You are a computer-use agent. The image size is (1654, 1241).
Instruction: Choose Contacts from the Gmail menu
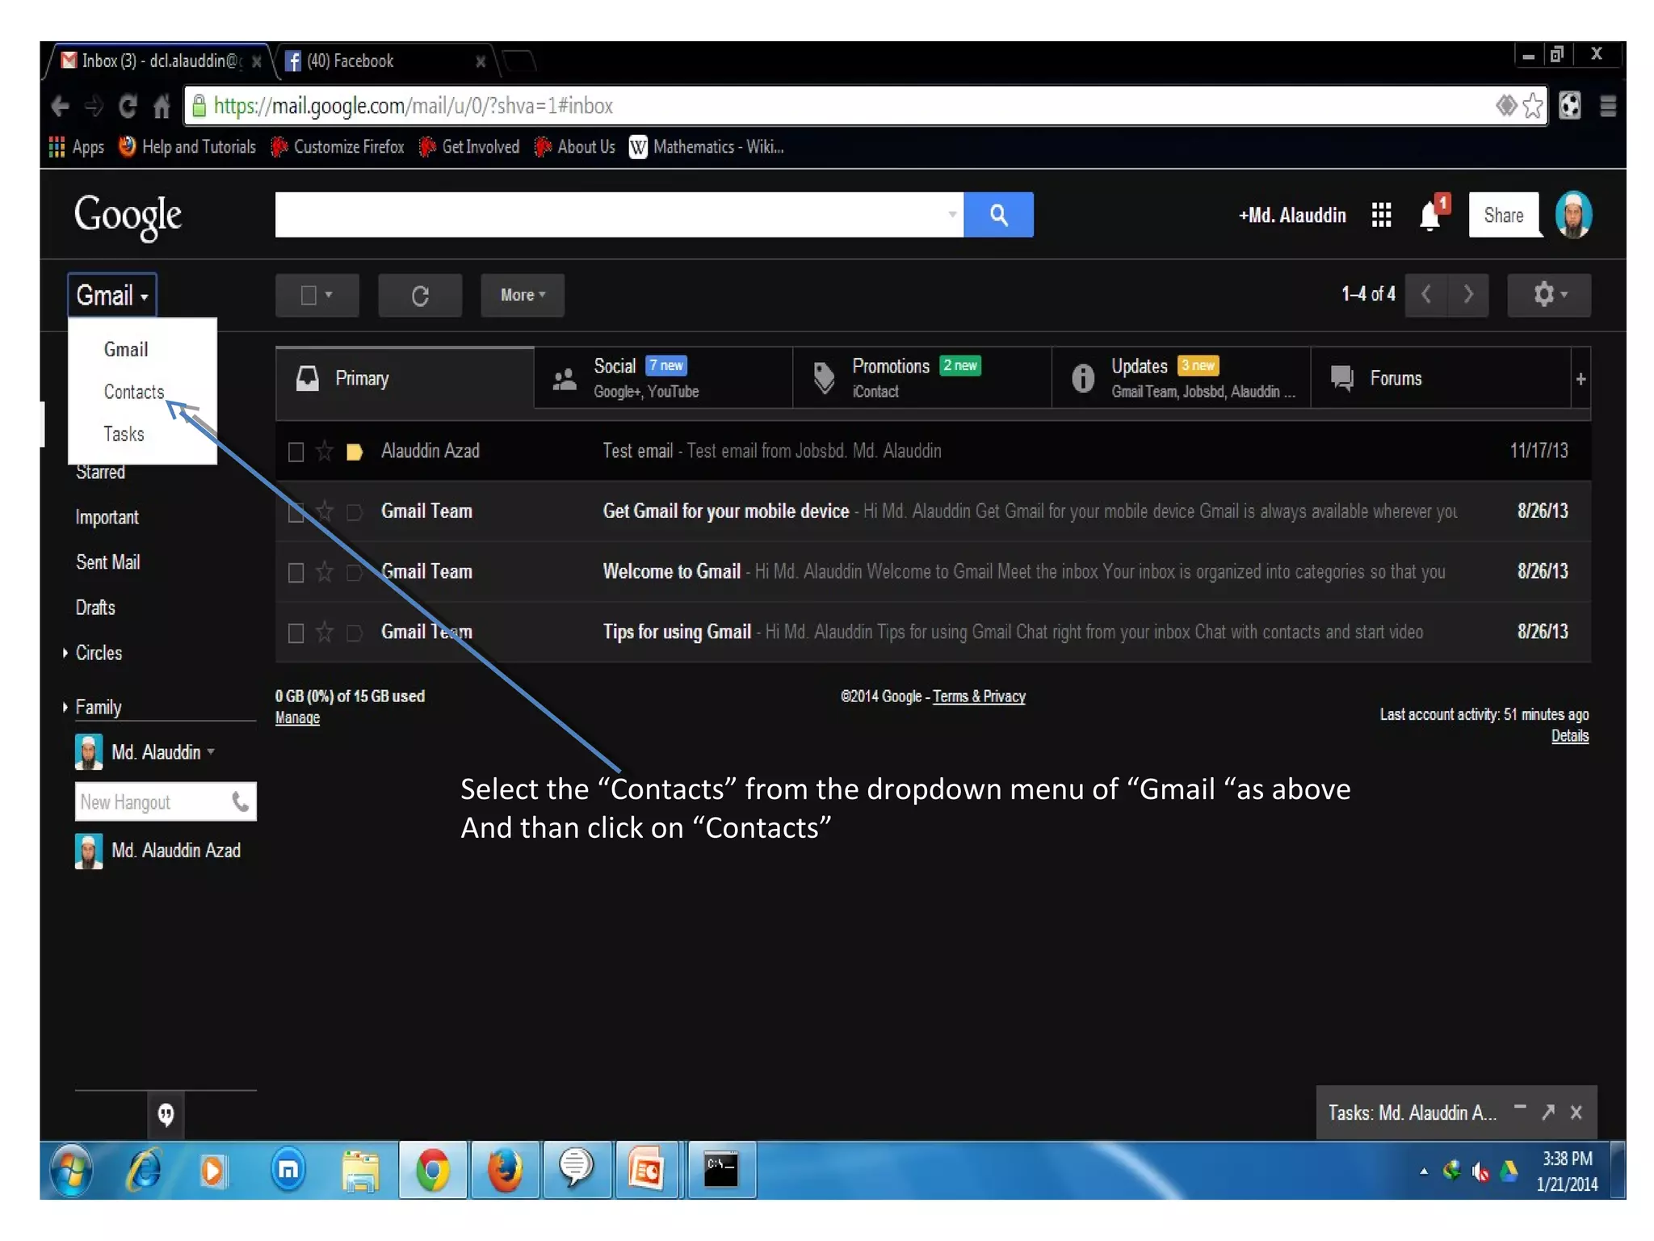pyautogui.click(x=133, y=392)
